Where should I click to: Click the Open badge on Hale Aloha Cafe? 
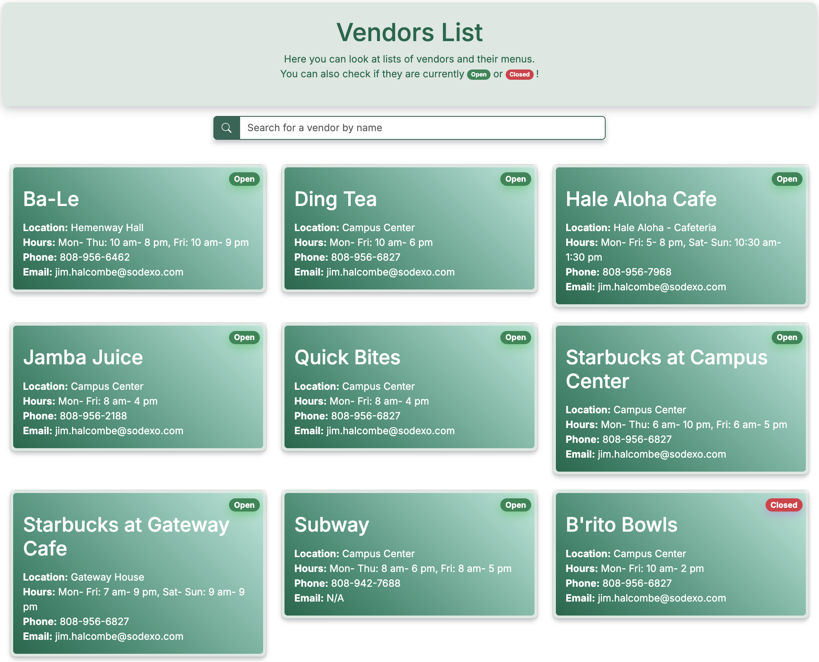787,179
